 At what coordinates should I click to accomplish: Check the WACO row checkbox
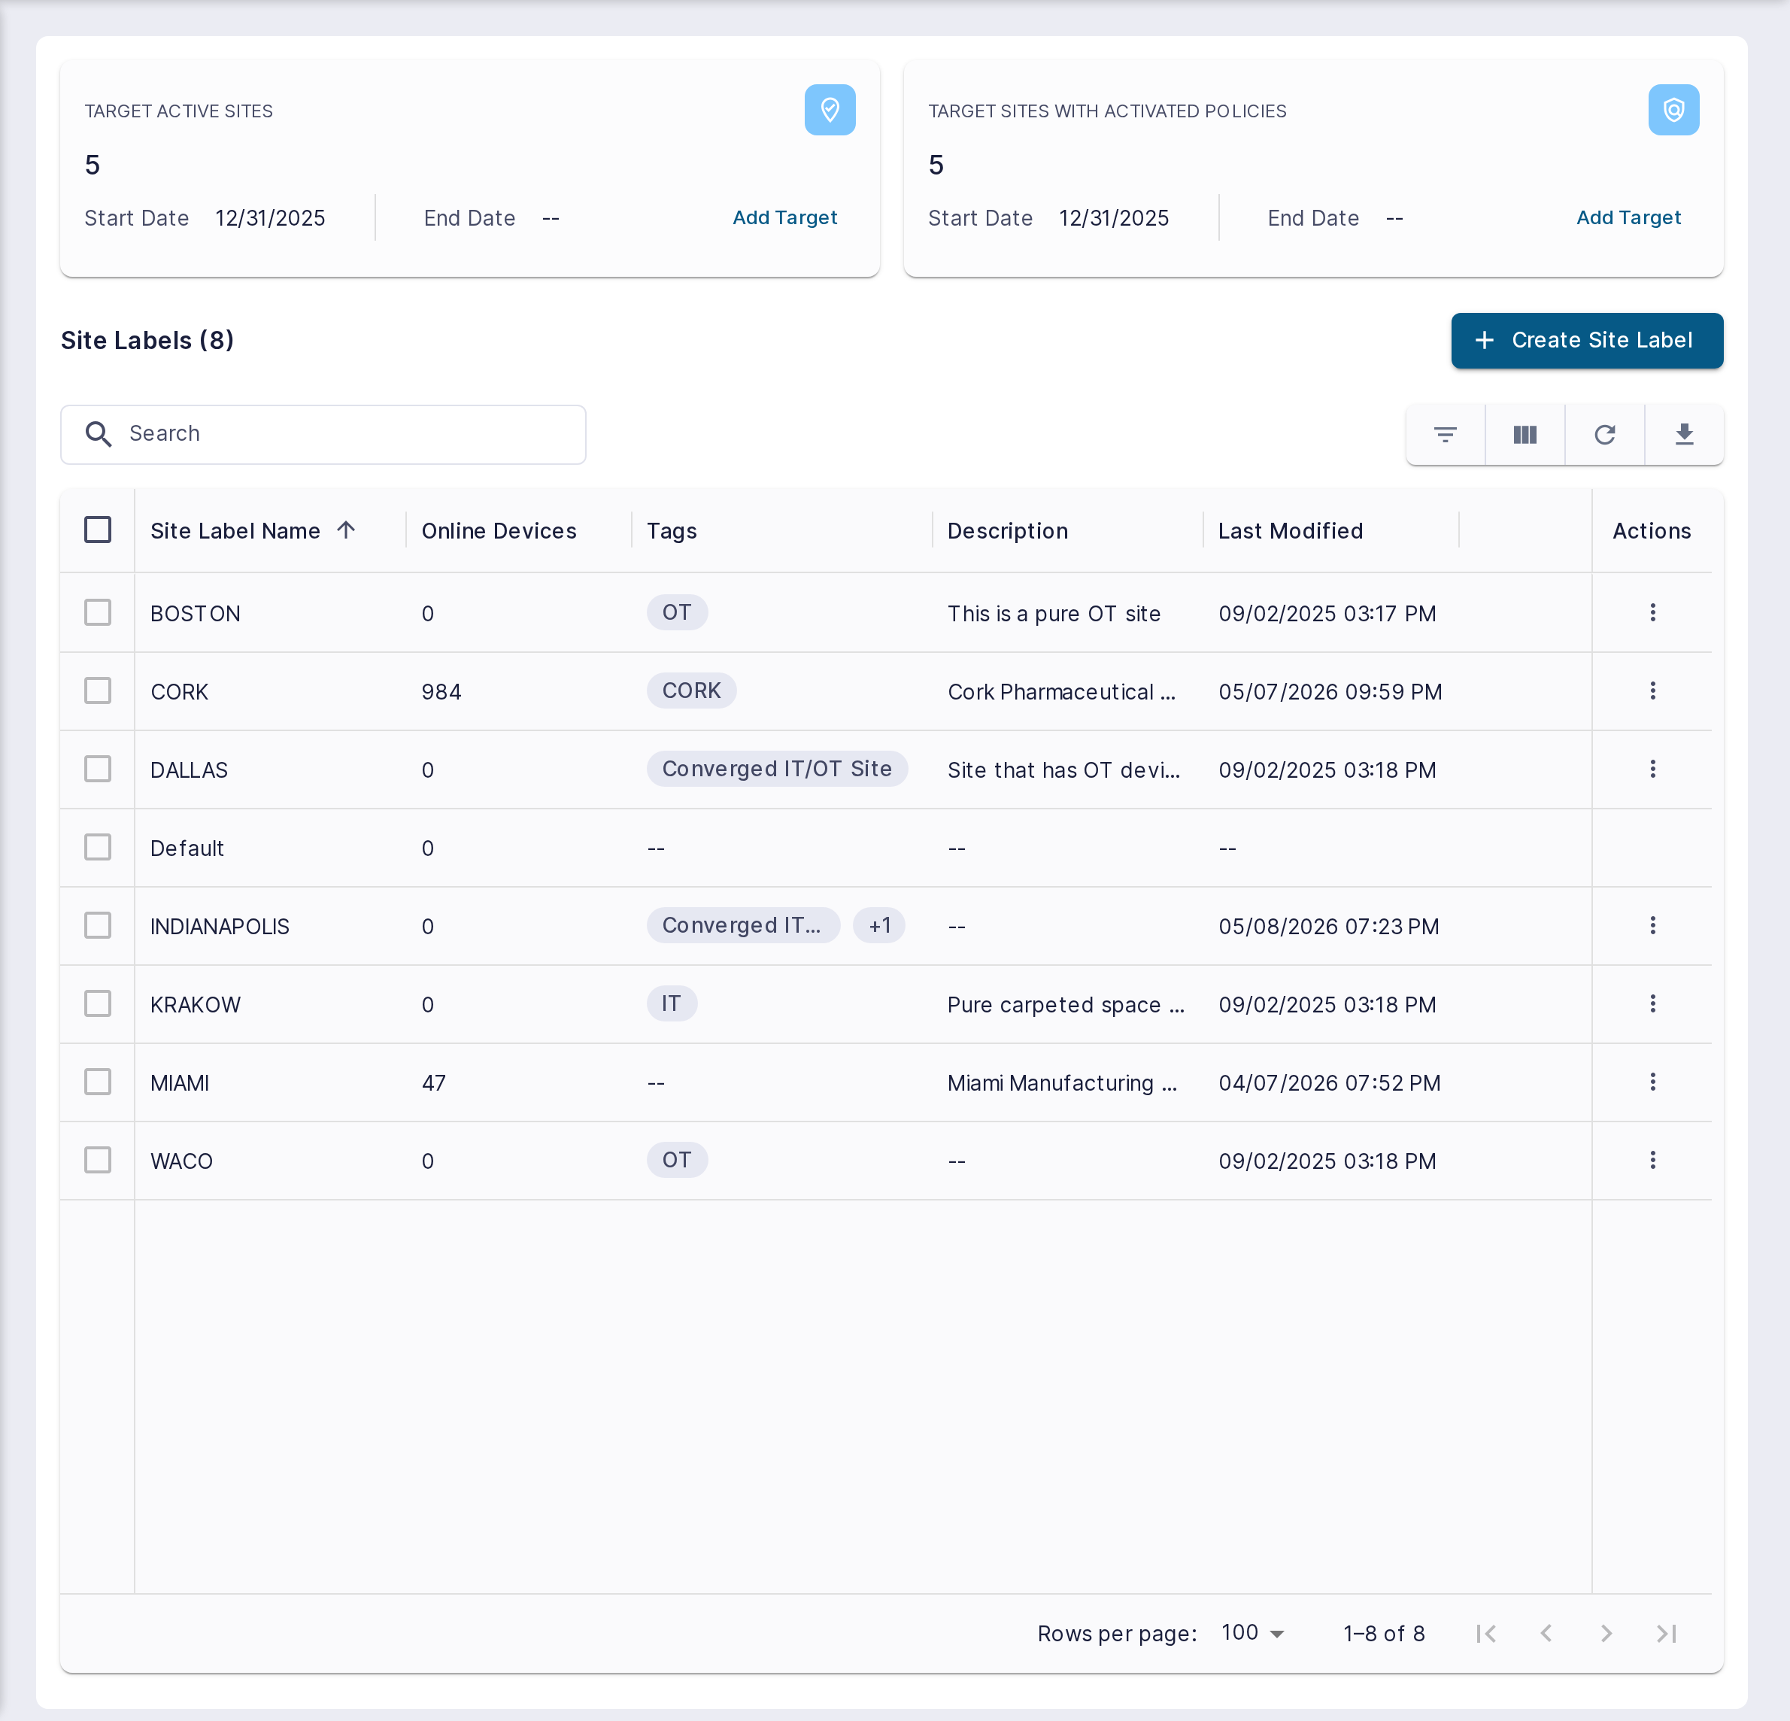(x=98, y=1160)
